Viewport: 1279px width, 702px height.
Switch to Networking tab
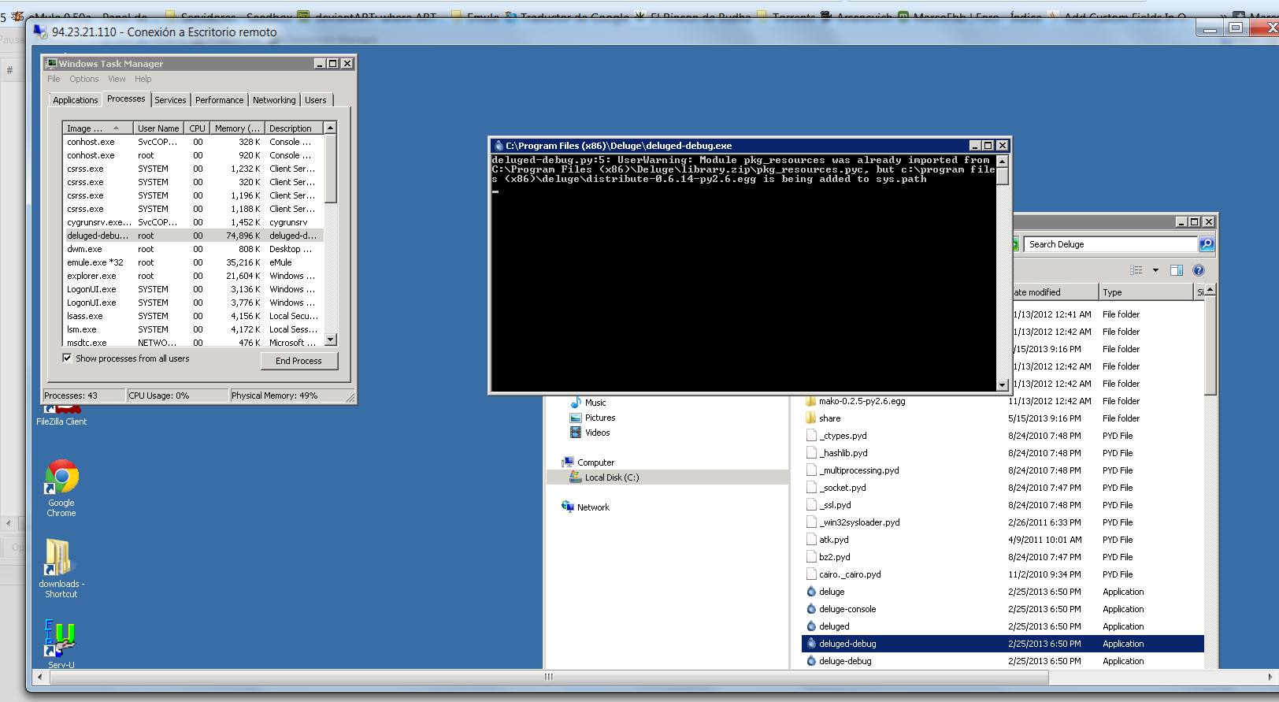[274, 100]
